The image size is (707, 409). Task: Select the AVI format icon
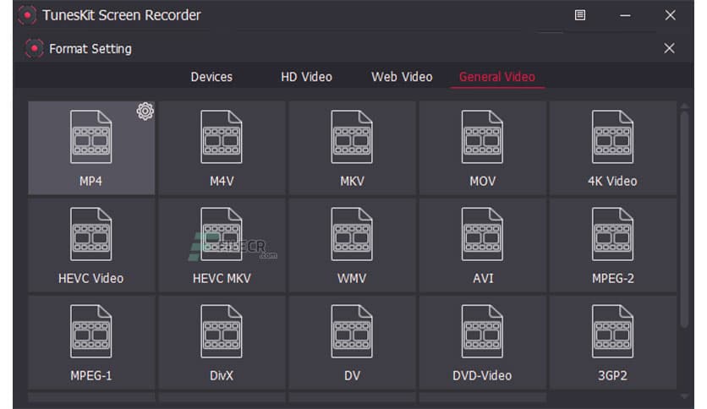point(482,234)
